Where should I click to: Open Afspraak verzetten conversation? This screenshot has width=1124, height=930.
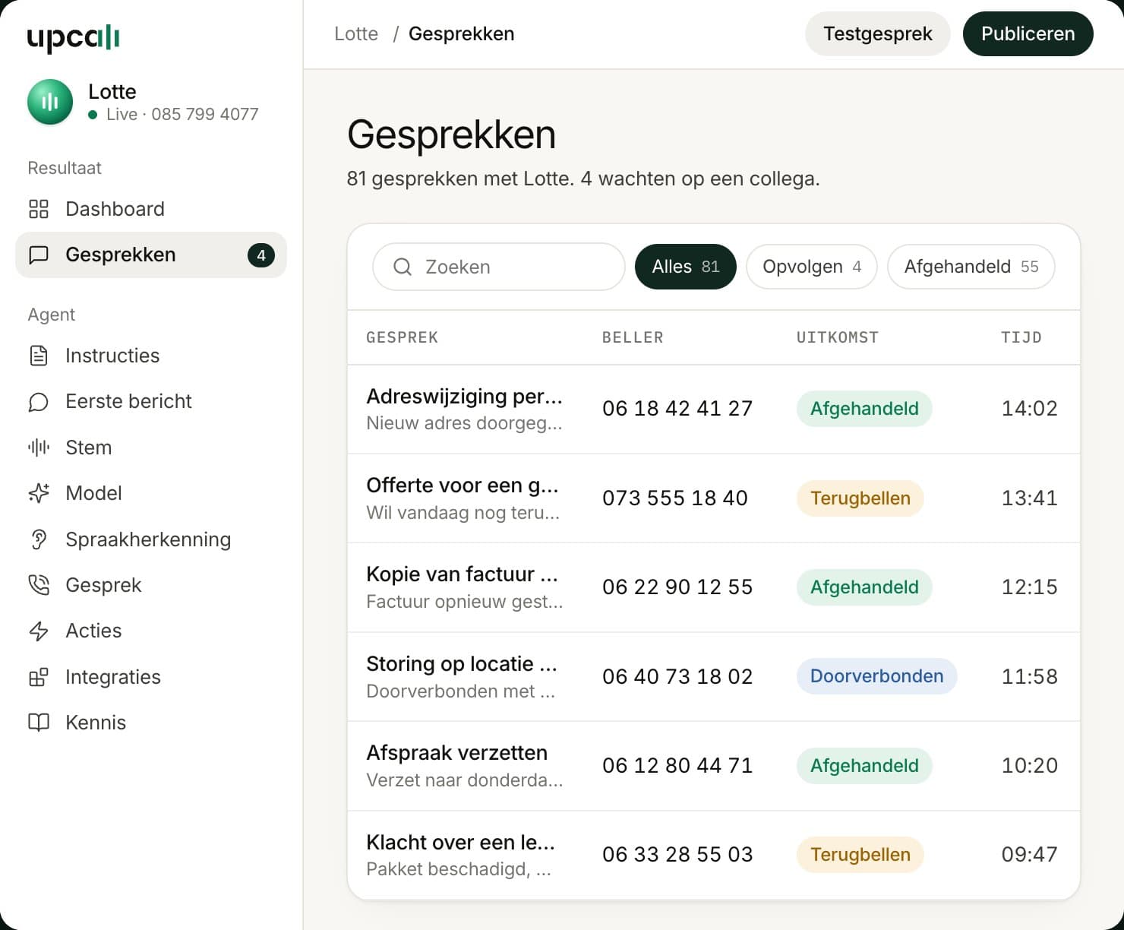714,766
